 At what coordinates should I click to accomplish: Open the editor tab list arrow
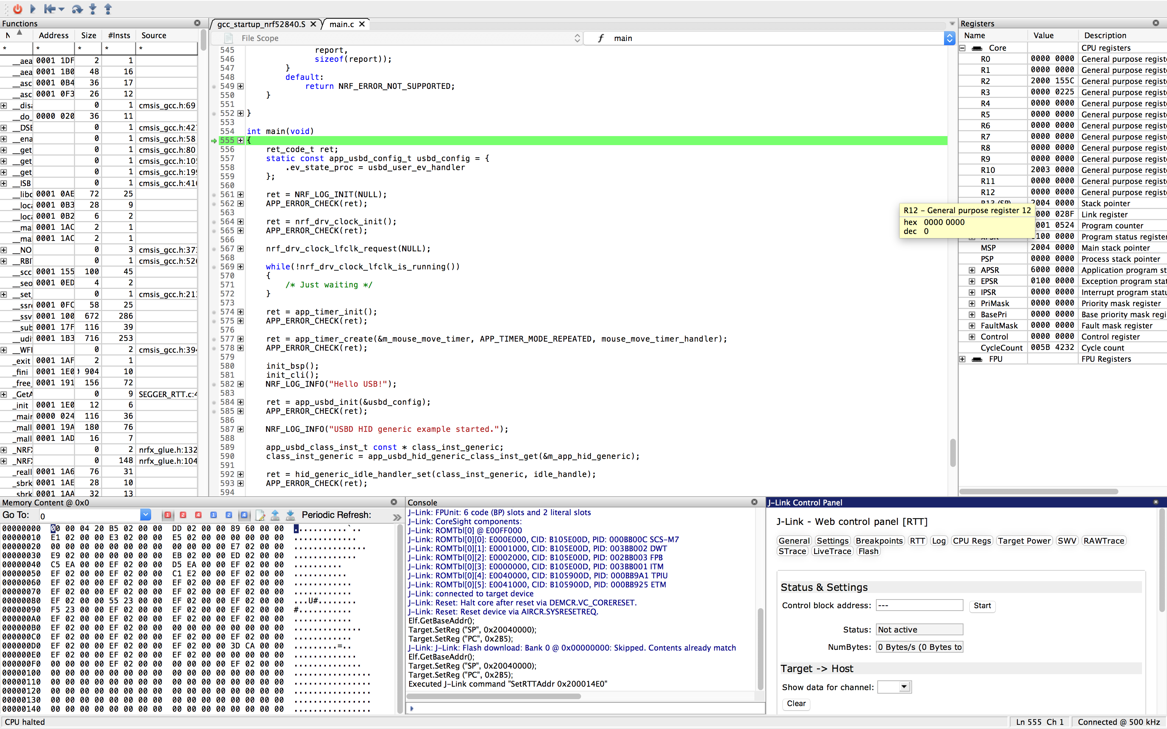[x=952, y=23]
